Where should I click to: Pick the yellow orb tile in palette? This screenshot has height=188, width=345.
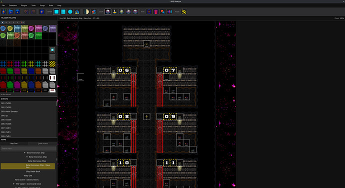click(x=10, y=28)
